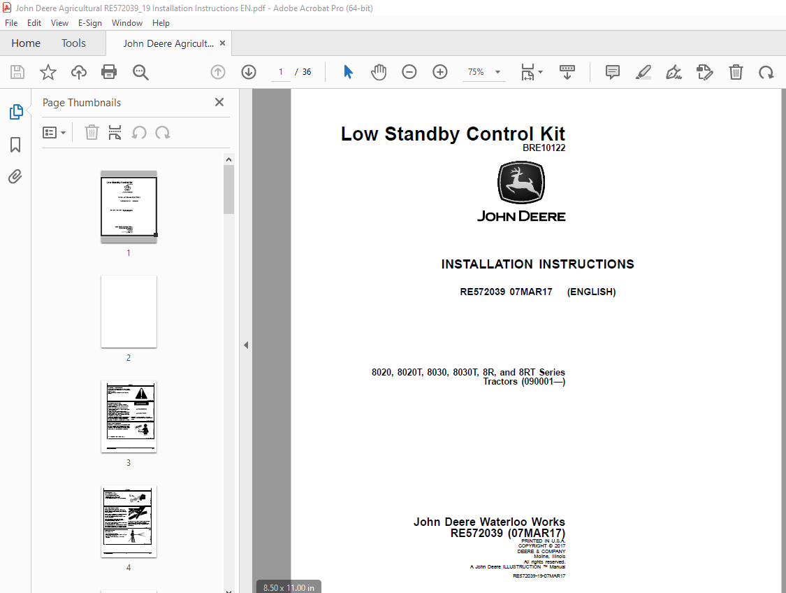Select page 4 thumbnail
Image resolution: width=786 pixels, height=593 pixels.
(x=129, y=521)
